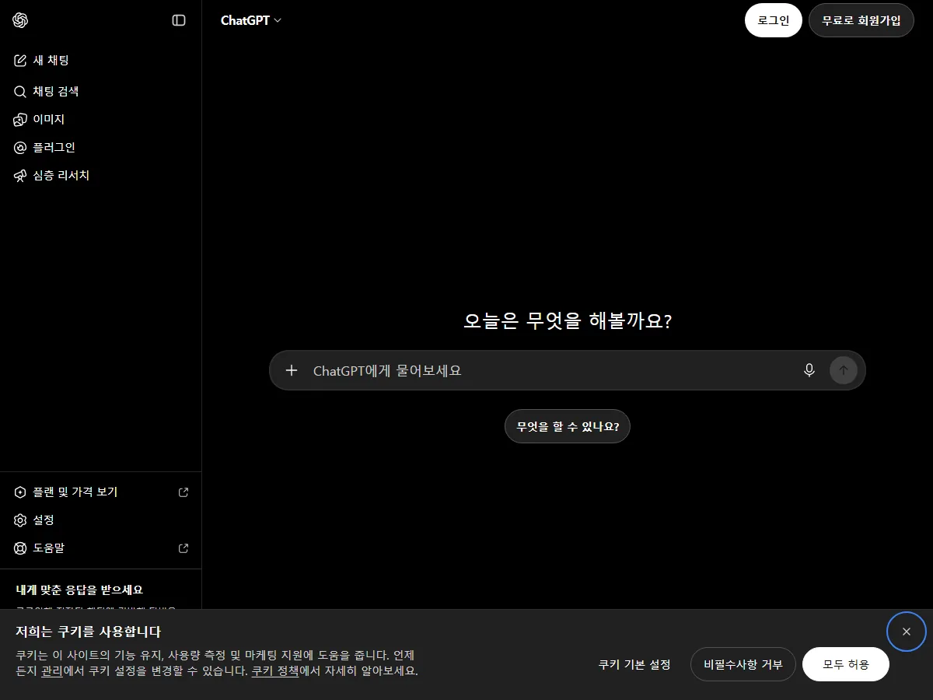Click the 심층 리서치 telescope icon
This screenshot has width=933, height=700.
pyautogui.click(x=20, y=175)
